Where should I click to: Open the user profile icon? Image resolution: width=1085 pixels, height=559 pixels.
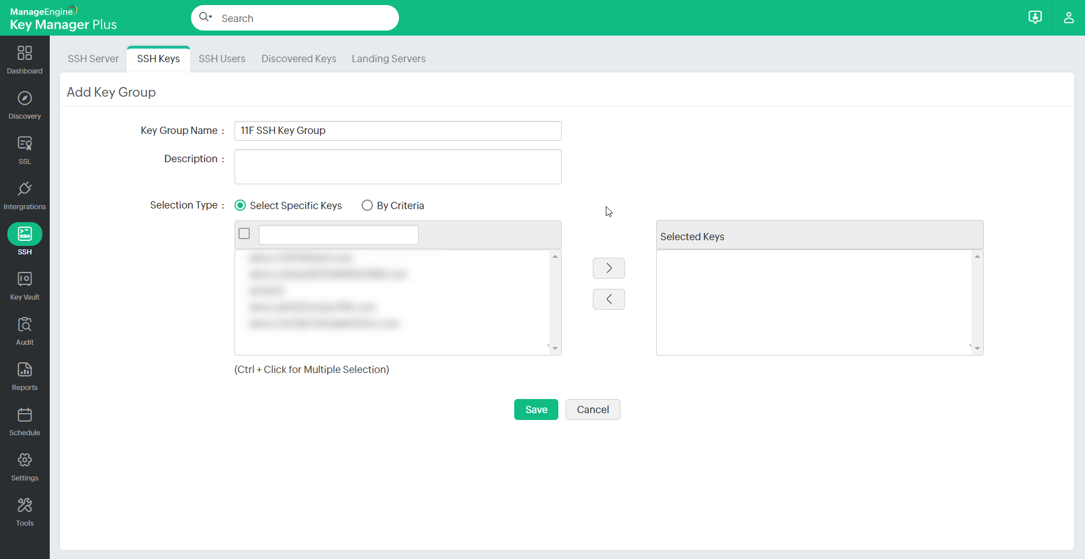point(1069,18)
